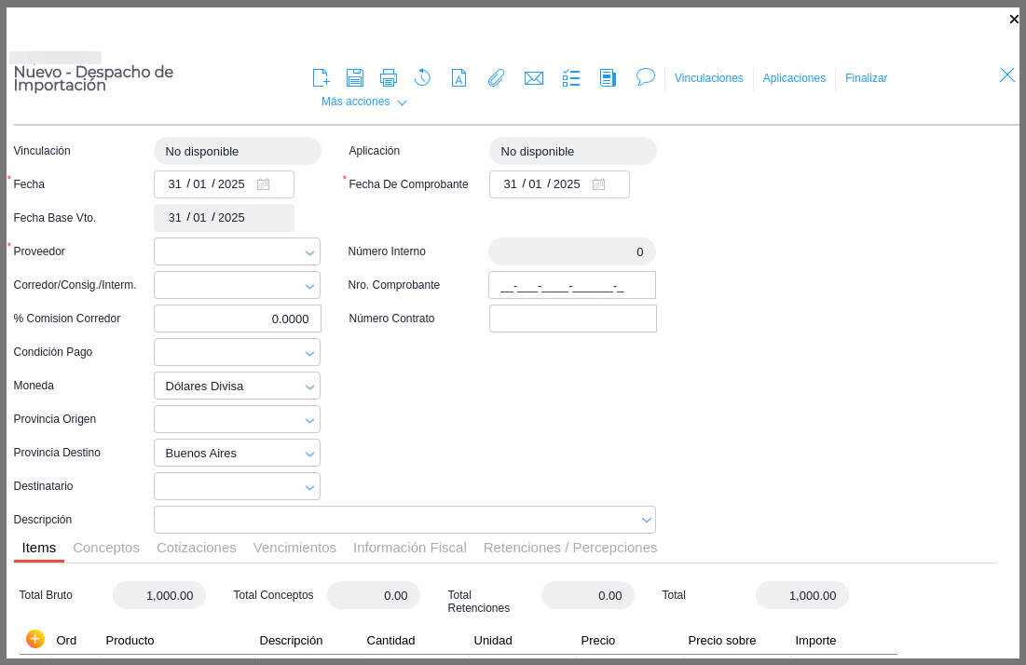Click the Vinculaciones link
Image resolution: width=1026 pixels, height=665 pixels.
(708, 78)
